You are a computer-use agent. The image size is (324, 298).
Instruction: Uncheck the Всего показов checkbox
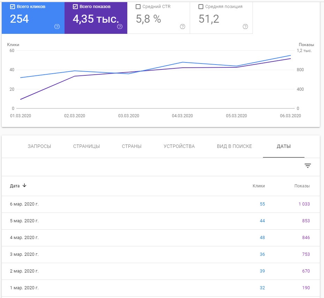[75, 7]
